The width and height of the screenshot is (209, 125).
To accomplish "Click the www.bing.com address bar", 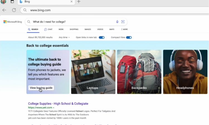I will (x=115, y=10).
